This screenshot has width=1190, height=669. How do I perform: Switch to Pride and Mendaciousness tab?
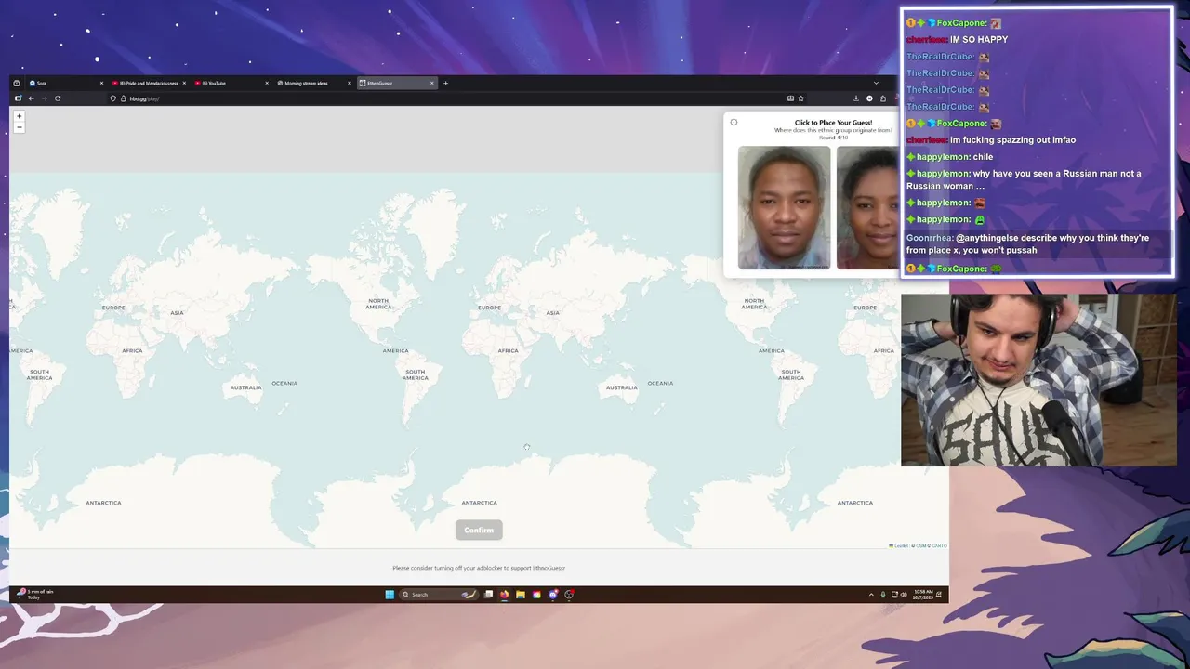pyautogui.click(x=149, y=83)
